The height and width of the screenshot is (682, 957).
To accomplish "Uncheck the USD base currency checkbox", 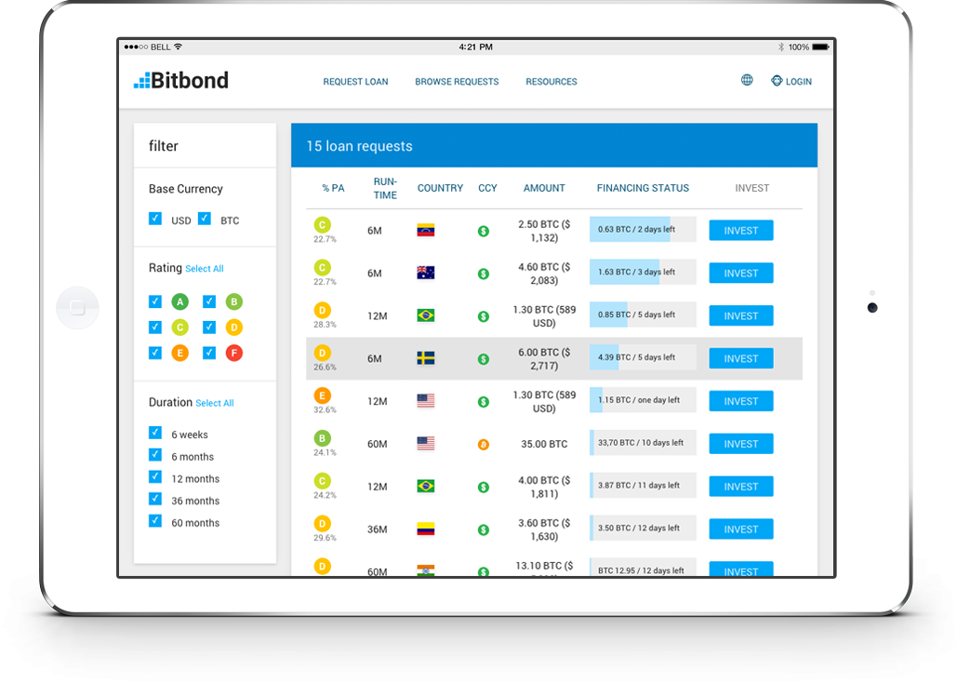I will [155, 220].
